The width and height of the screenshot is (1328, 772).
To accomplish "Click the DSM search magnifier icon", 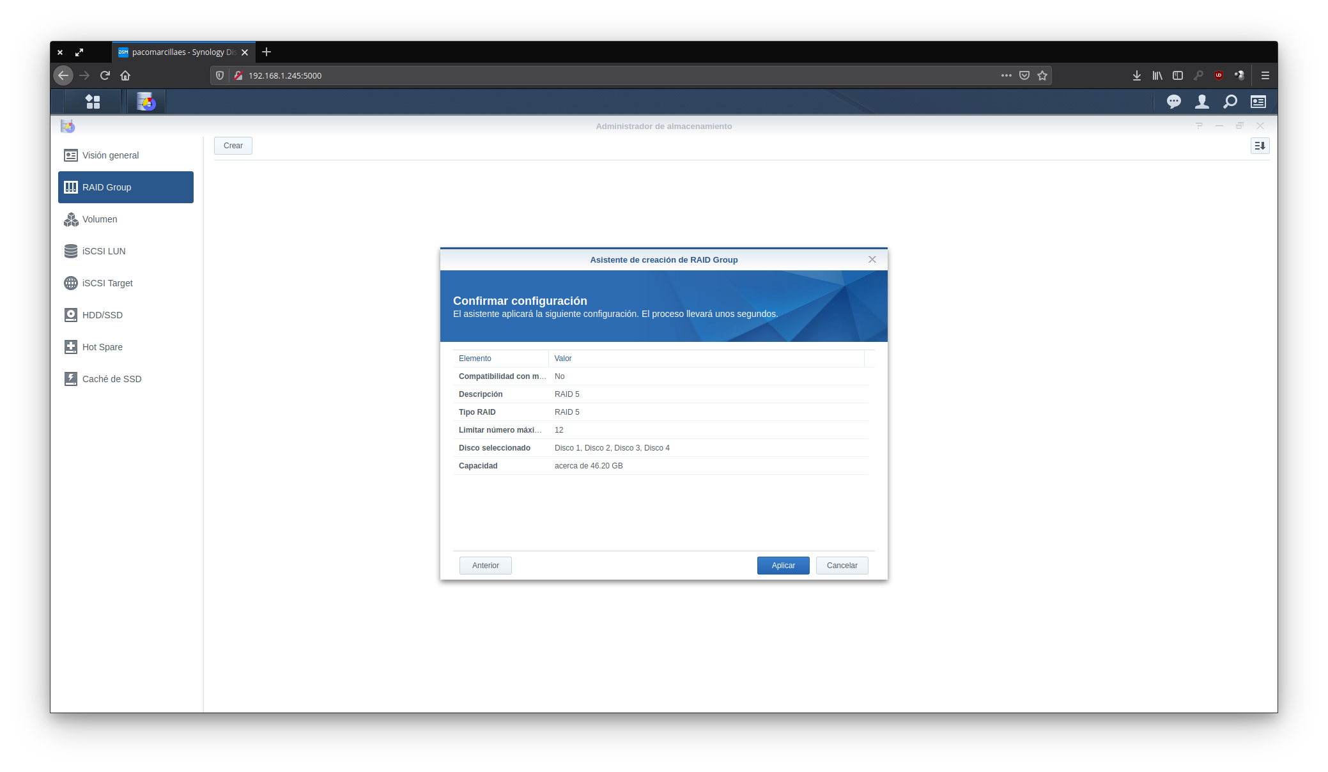I will (x=1230, y=102).
